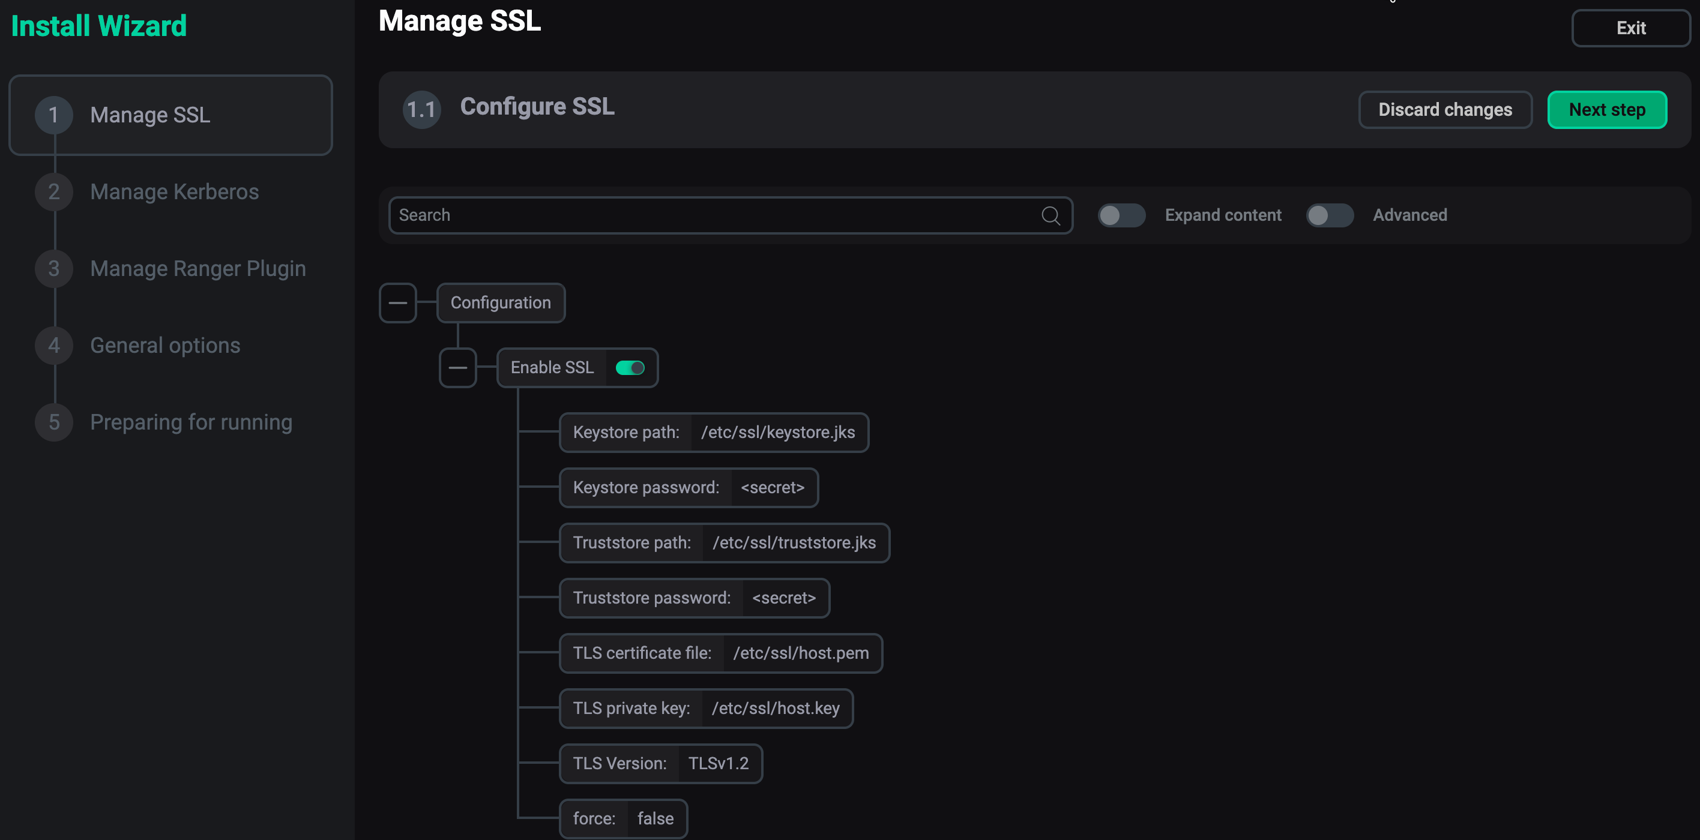Edit the Keystore password secret value
Viewport: 1700px width, 840px height.
(x=773, y=488)
